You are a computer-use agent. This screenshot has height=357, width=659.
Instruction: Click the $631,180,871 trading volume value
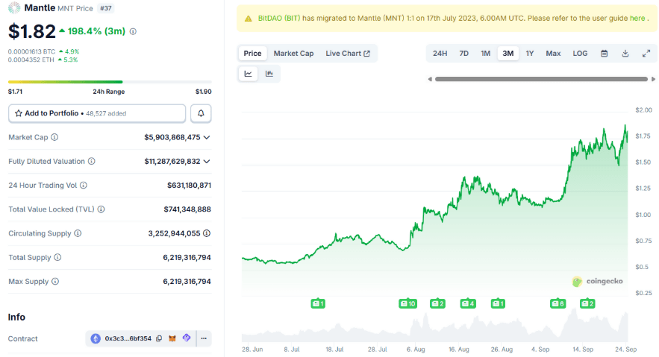click(x=189, y=185)
